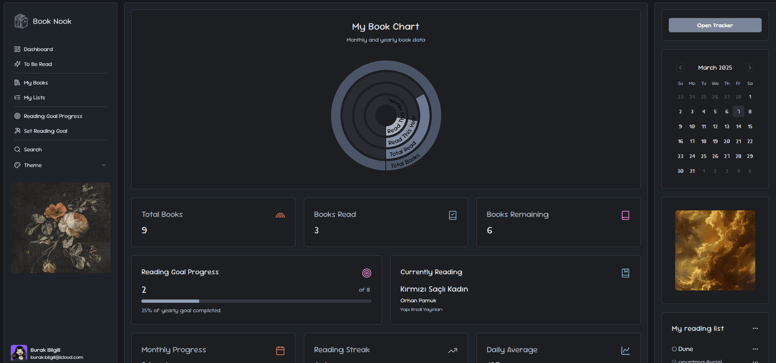Open the three-dot menu for Dune
The image size is (776, 363).
(x=755, y=349)
